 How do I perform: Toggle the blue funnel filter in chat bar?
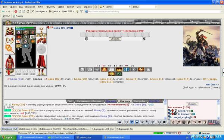[x=132, y=122]
